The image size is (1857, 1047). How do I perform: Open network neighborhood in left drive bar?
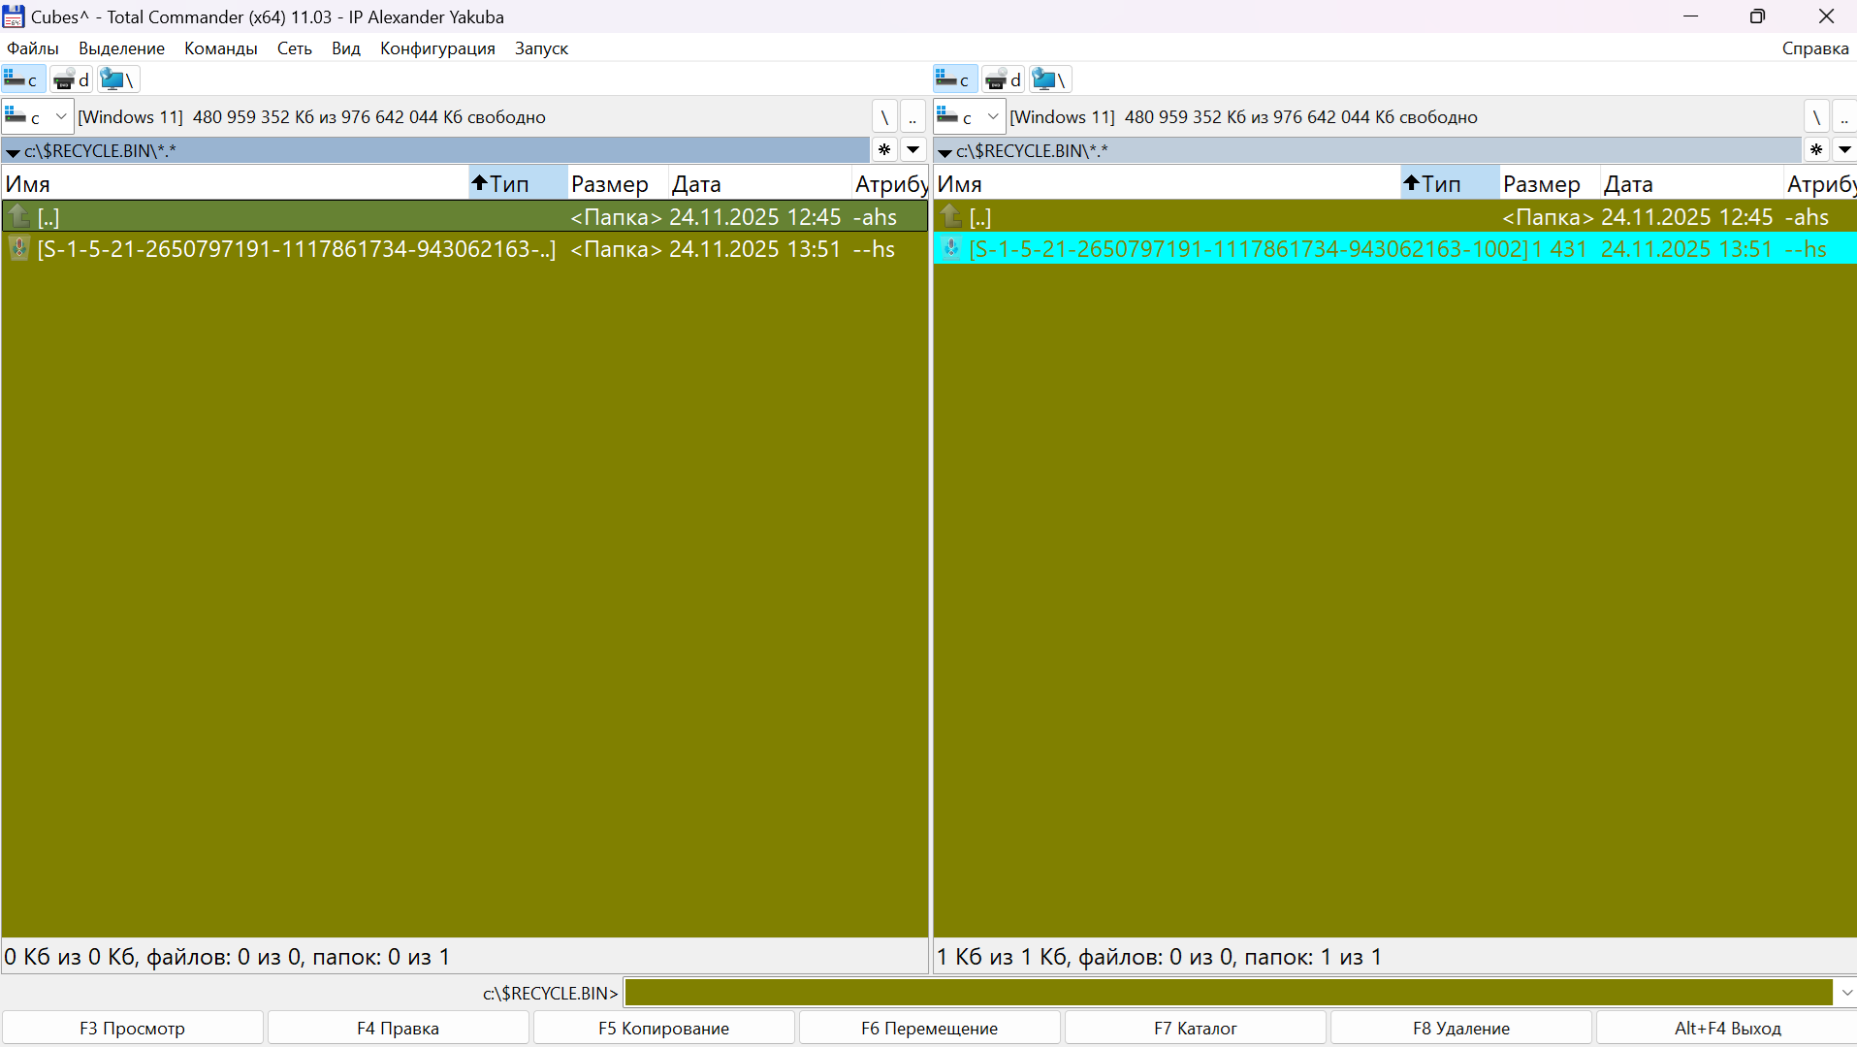pyautogui.click(x=117, y=79)
